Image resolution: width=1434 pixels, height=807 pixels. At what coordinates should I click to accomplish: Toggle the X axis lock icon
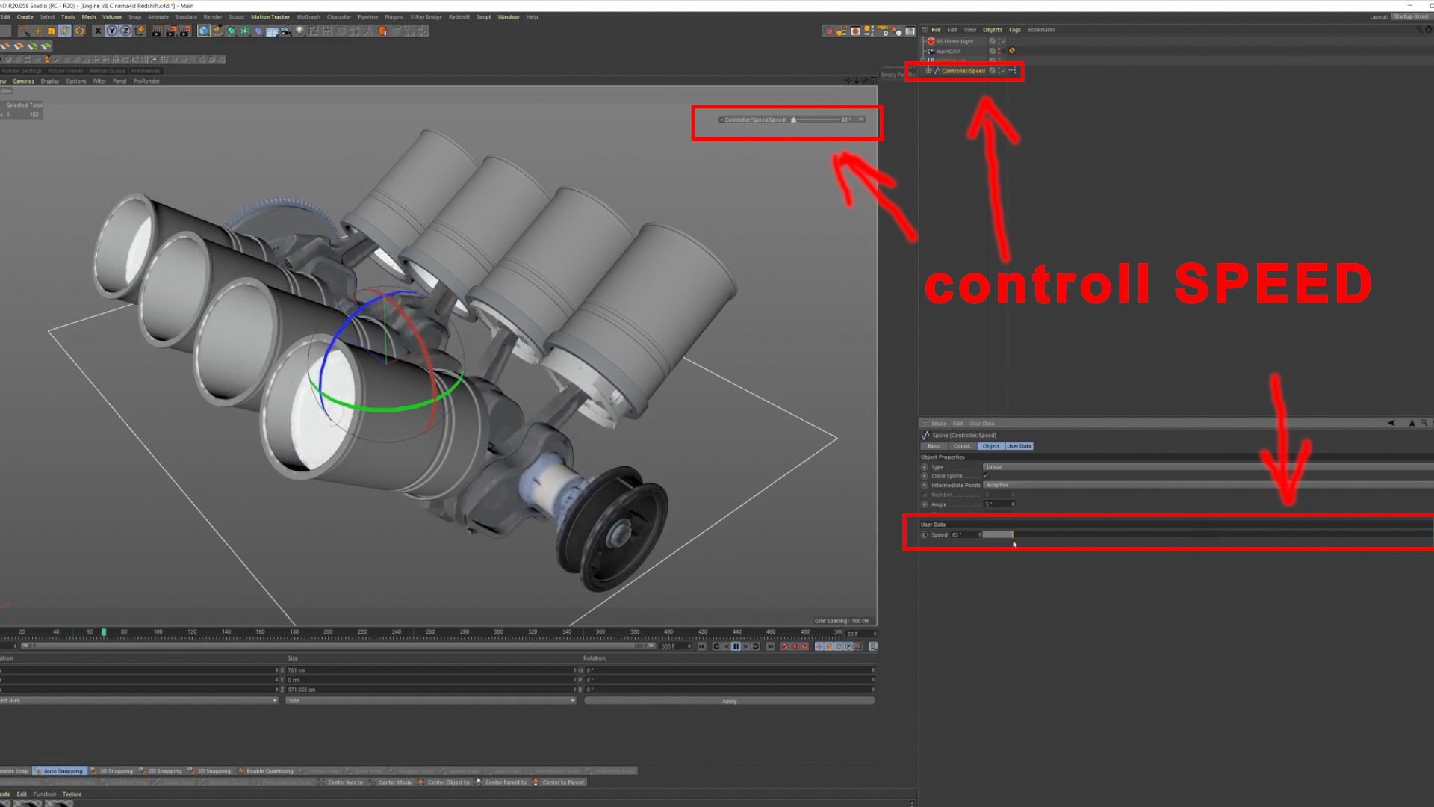[98, 31]
